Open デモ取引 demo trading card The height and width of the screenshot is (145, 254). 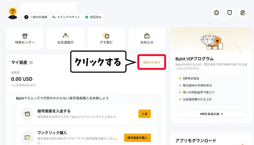(106, 39)
